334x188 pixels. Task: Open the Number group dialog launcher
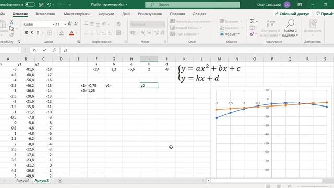[x=165, y=42]
